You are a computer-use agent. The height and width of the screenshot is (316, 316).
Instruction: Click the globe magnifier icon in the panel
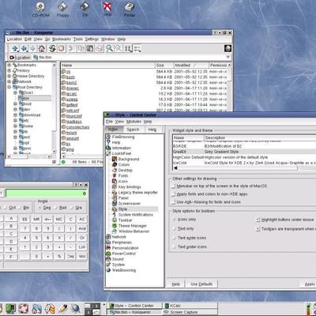click(x=75, y=308)
